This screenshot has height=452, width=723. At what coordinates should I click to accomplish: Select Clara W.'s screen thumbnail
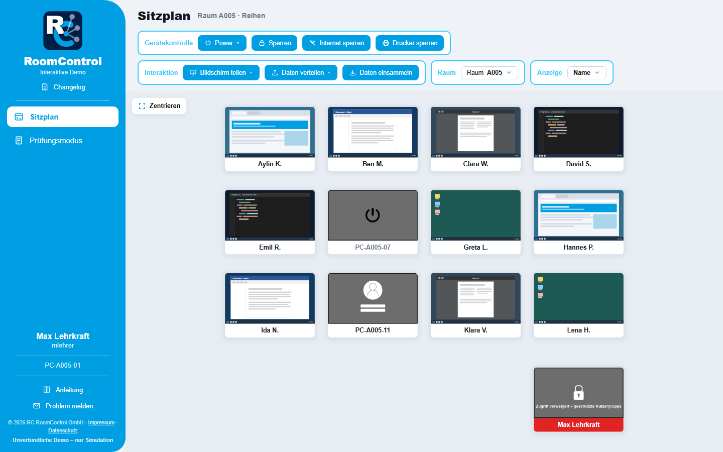click(475, 132)
